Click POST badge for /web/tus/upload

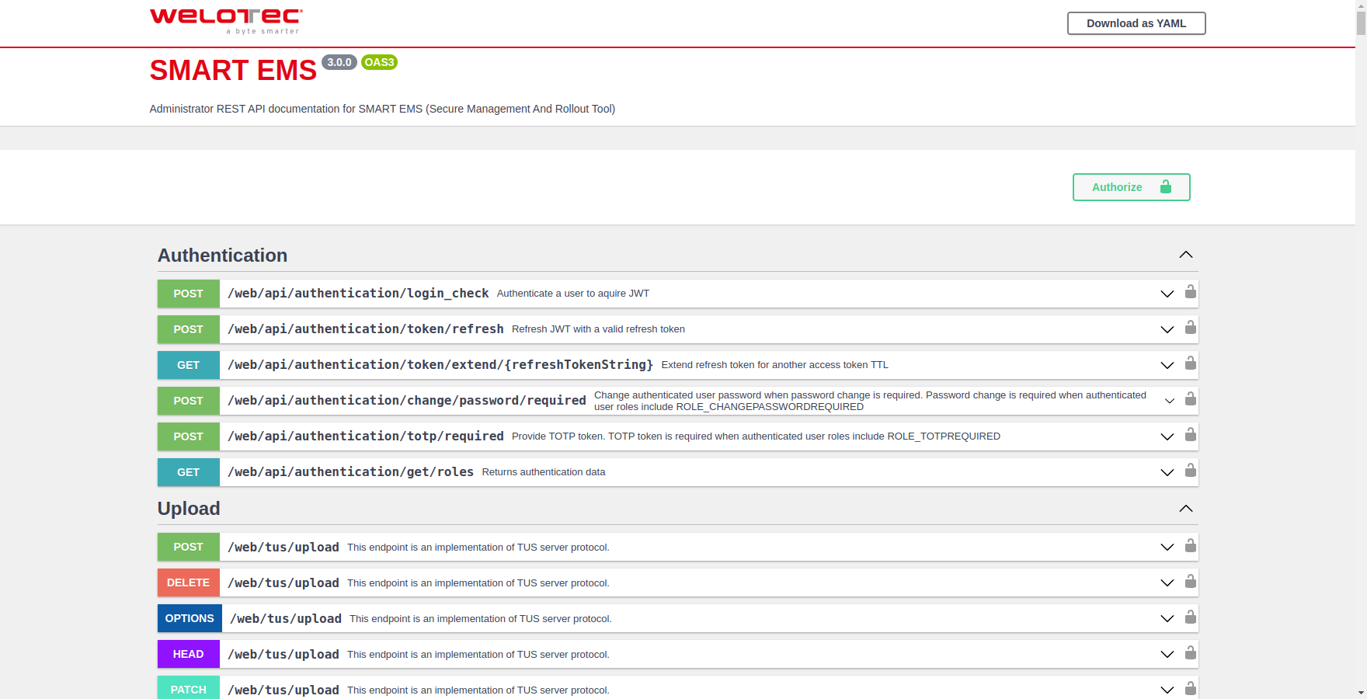click(x=188, y=547)
